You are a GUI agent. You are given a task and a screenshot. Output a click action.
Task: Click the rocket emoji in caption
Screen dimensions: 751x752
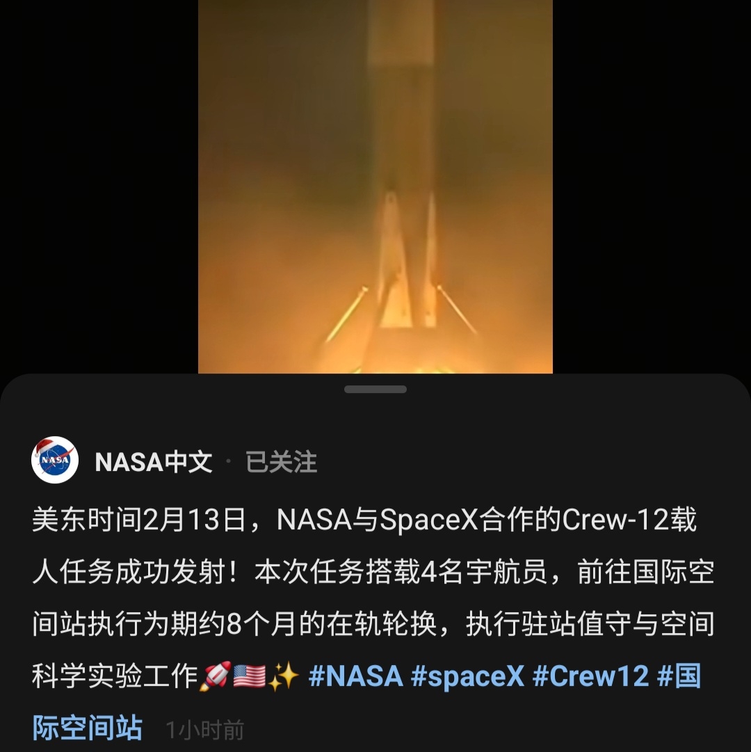216,676
